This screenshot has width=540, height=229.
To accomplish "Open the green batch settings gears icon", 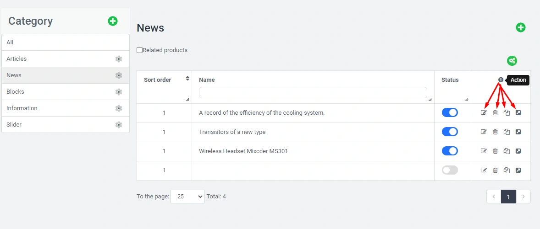I will tap(512, 61).
